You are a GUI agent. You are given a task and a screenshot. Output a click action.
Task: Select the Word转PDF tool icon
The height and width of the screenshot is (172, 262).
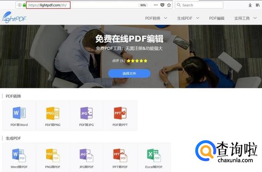[x=19, y=155]
